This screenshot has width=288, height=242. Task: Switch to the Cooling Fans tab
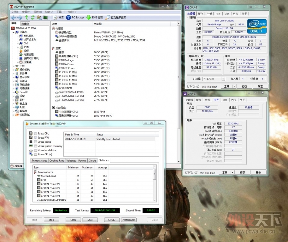tap(57, 160)
